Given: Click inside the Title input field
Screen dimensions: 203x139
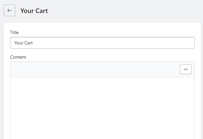Looking at the screenshot, I should (102, 43).
